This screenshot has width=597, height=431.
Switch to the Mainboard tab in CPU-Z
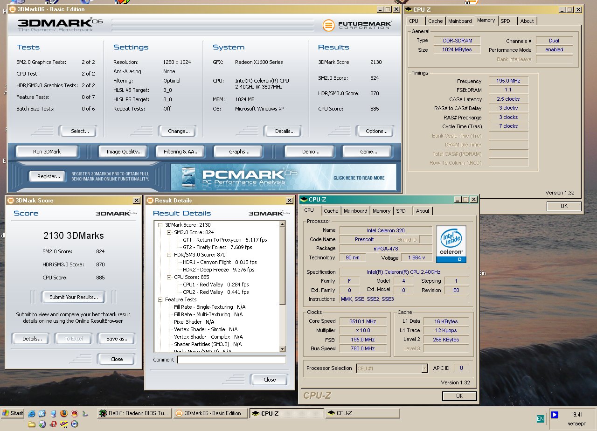pos(355,211)
